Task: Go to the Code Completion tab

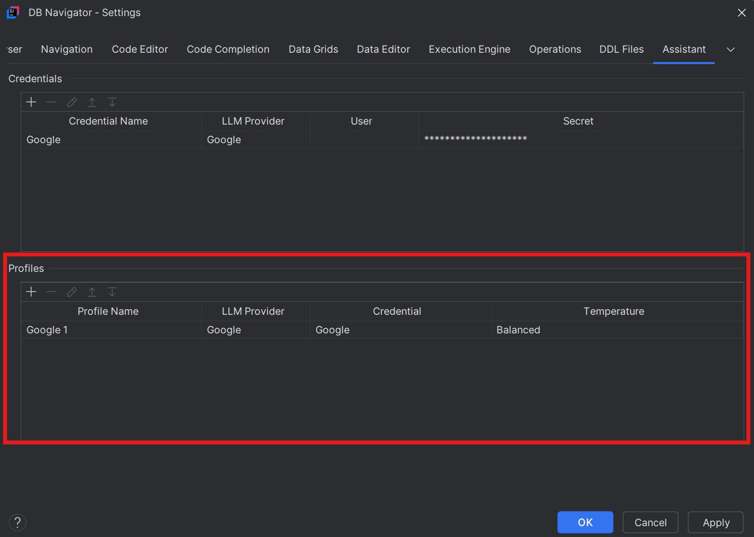Action: [x=228, y=50]
